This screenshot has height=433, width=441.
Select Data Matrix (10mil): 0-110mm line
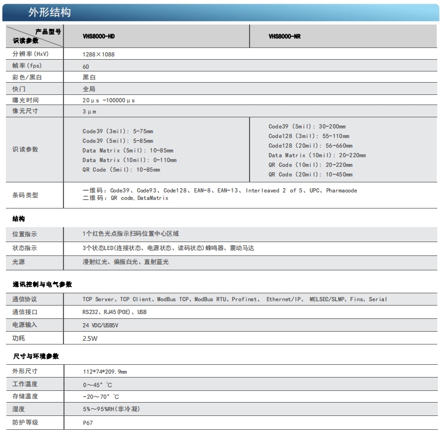(130, 160)
